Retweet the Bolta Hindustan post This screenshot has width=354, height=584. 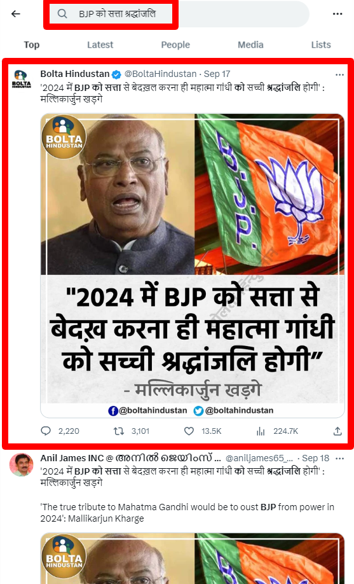118,431
